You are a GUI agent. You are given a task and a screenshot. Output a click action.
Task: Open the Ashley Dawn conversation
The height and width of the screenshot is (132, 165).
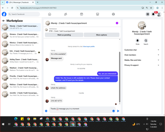(x=21, y=61)
